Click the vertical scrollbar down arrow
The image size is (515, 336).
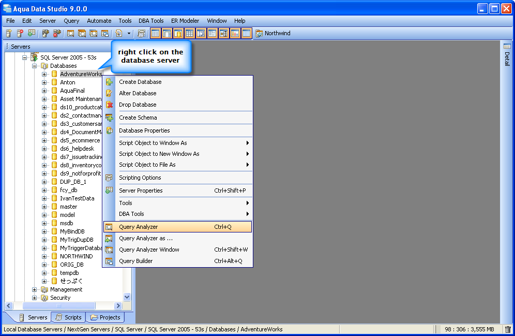coord(127,297)
